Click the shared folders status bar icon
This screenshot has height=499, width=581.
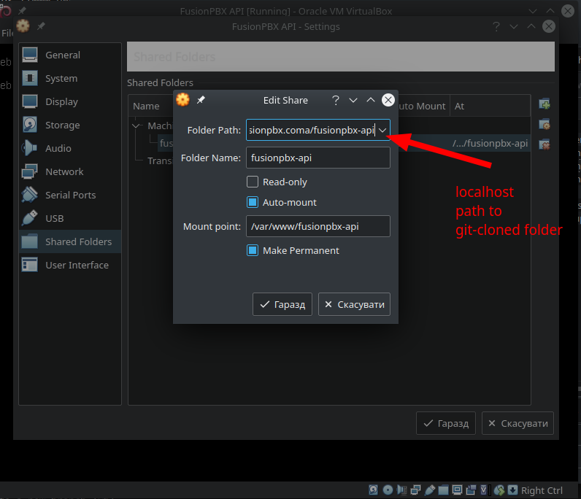click(444, 490)
